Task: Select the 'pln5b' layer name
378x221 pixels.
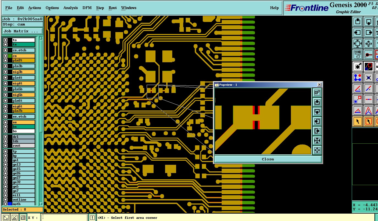Action: (x=24, y=89)
